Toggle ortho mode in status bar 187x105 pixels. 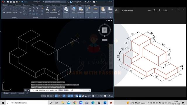56,96
